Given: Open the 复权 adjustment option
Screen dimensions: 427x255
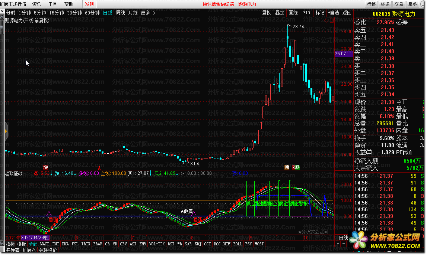Looking at the screenshot, I should pos(266,13).
